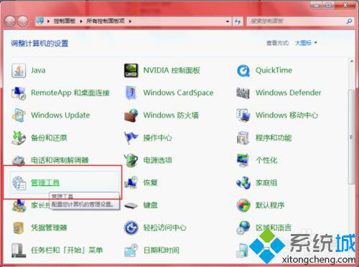Click the scrollbar up arrow
359x267 pixels.
351,62
